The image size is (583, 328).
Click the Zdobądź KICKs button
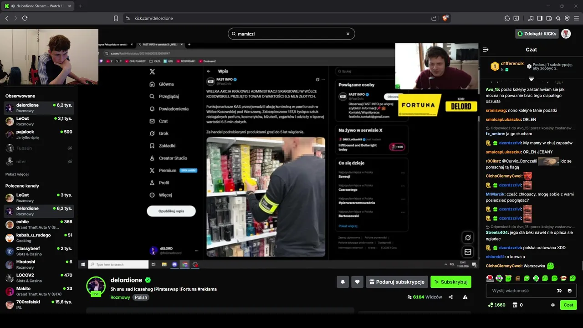tap(537, 34)
